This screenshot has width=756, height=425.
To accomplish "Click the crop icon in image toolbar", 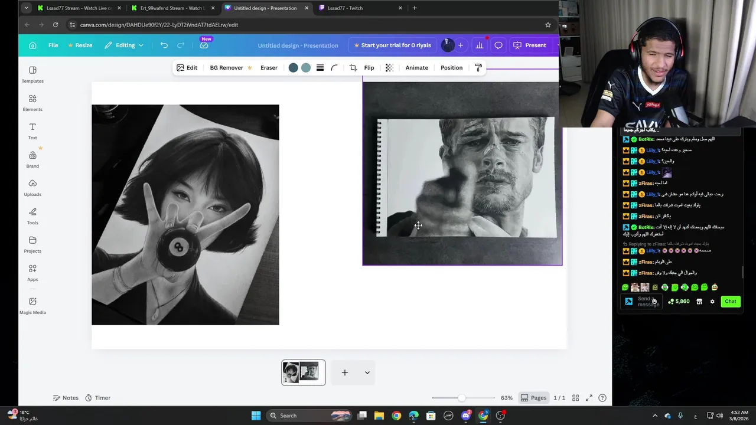I will pos(353,68).
